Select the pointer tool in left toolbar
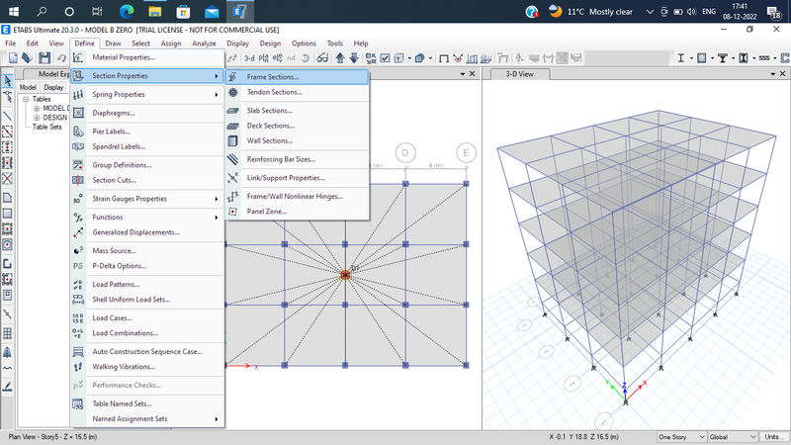 (x=8, y=80)
